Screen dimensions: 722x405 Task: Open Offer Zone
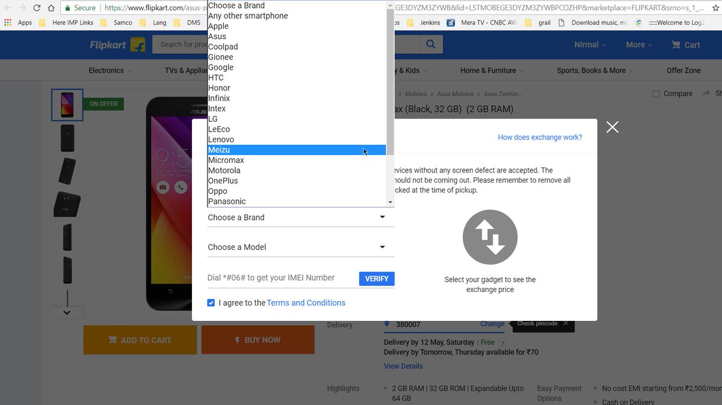[683, 70]
